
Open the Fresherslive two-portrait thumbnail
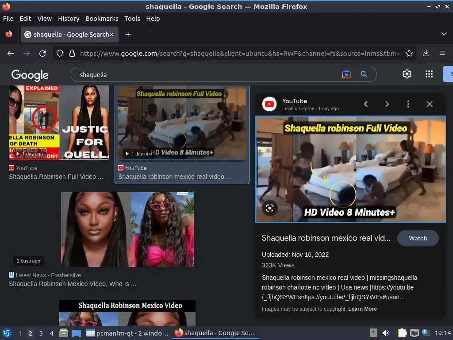(x=127, y=229)
